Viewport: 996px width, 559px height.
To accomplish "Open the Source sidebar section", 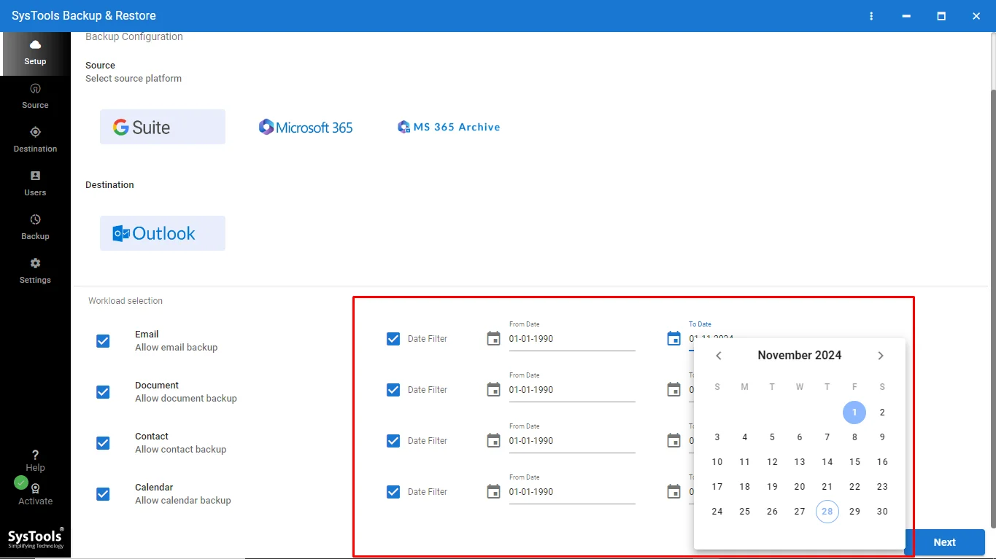I will [x=35, y=96].
